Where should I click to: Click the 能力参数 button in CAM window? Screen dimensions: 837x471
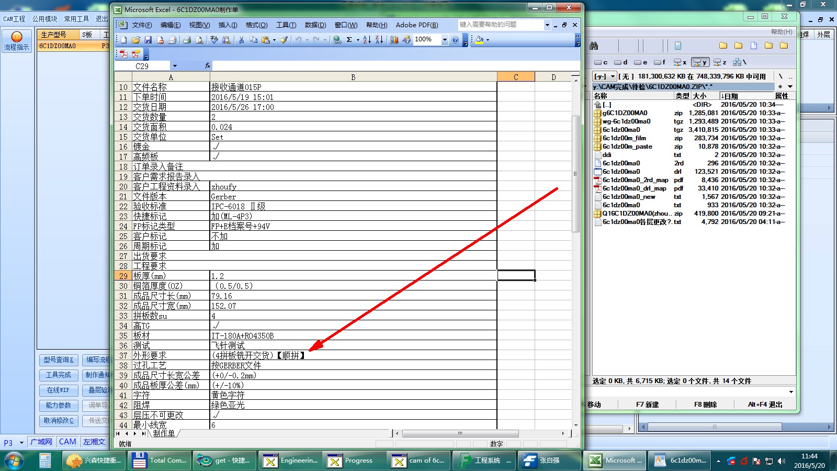pyautogui.click(x=59, y=406)
